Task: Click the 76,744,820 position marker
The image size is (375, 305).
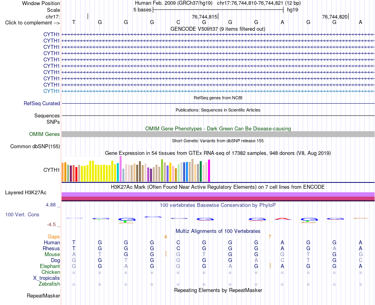Action: pos(335,17)
